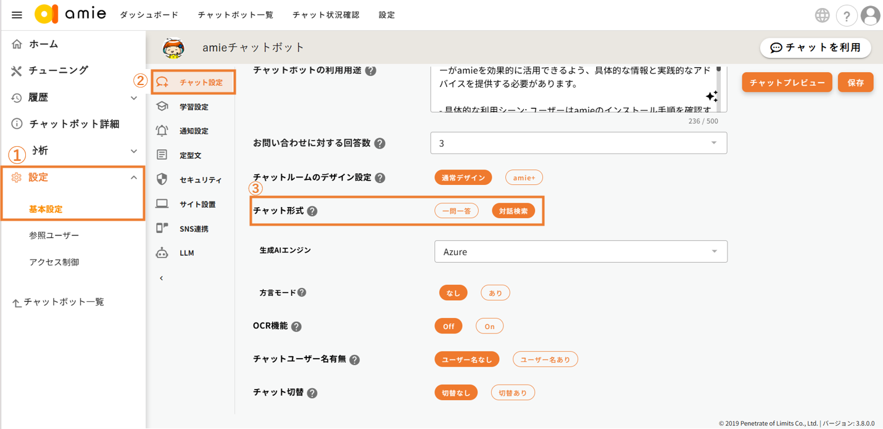Screen dimensions: 883x429
Task: Select ユーザー名あり option
Action: click(x=545, y=359)
